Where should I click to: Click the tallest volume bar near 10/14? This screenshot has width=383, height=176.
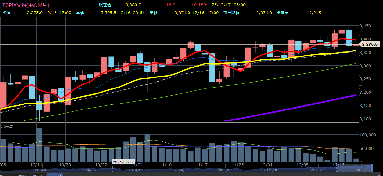click(x=39, y=144)
